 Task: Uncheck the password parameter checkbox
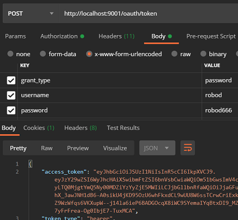(11, 110)
